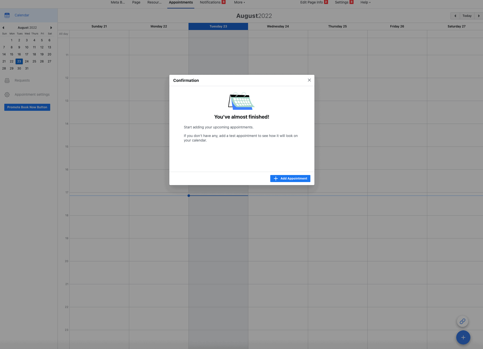
Task: Click the current time marker dot
Action: tap(189, 196)
